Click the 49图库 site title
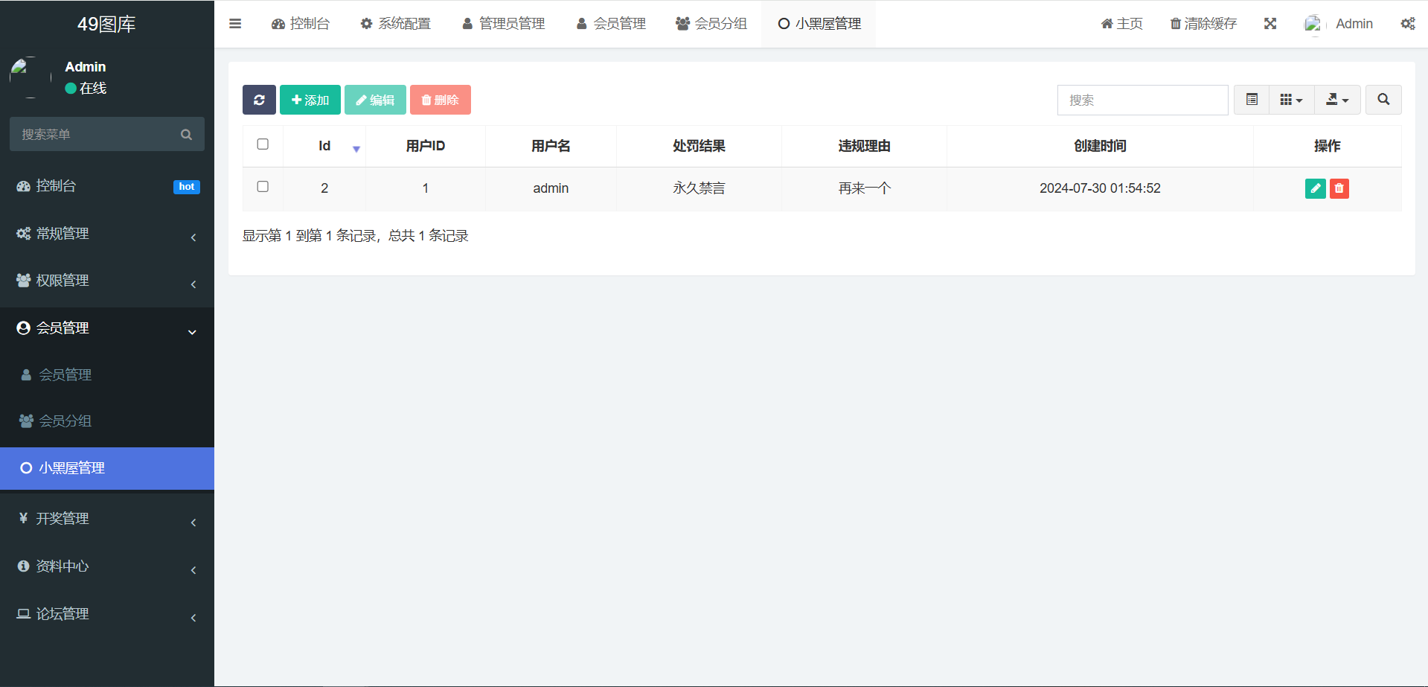 (106, 24)
